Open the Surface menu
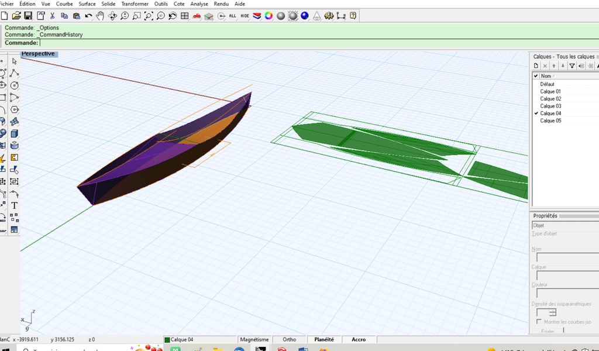 click(x=87, y=4)
